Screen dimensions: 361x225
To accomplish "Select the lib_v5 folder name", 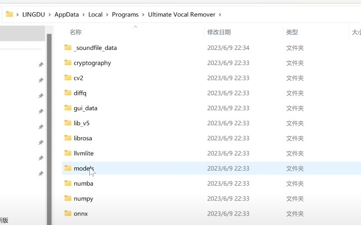I will click(82, 123).
